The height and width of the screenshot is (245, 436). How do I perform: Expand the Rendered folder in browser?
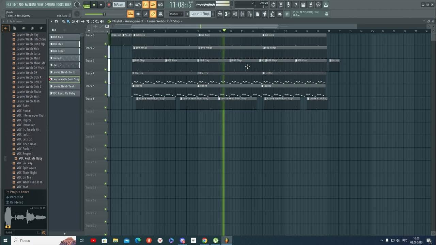(x=16, y=202)
